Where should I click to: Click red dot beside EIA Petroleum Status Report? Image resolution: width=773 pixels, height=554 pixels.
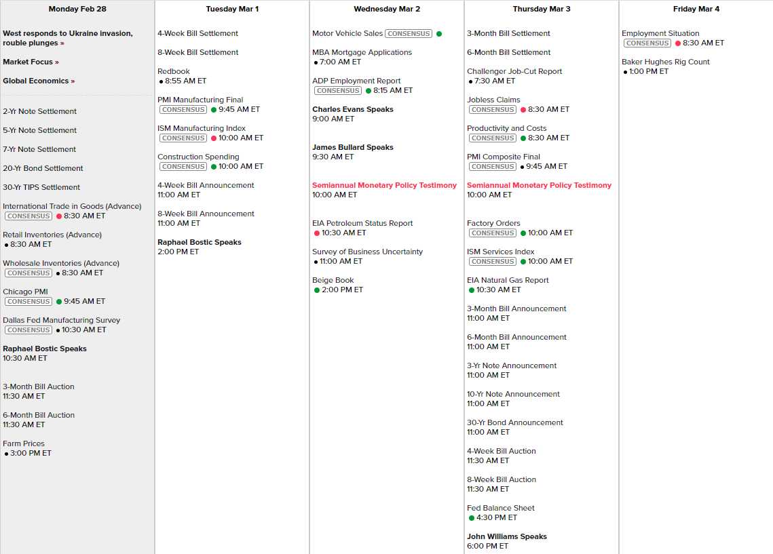click(x=317, y=233)
